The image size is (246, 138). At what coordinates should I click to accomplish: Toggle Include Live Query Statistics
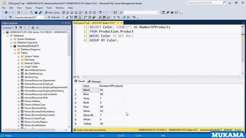click(90, 17)
